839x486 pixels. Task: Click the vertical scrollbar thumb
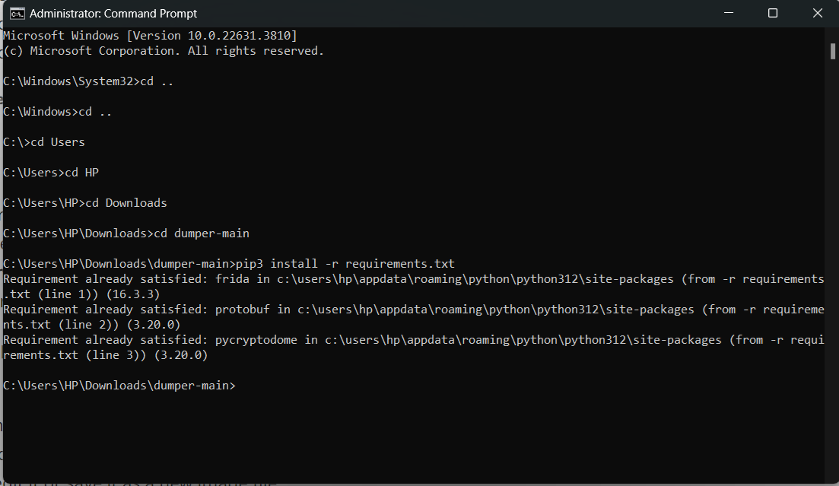(832, 50)
